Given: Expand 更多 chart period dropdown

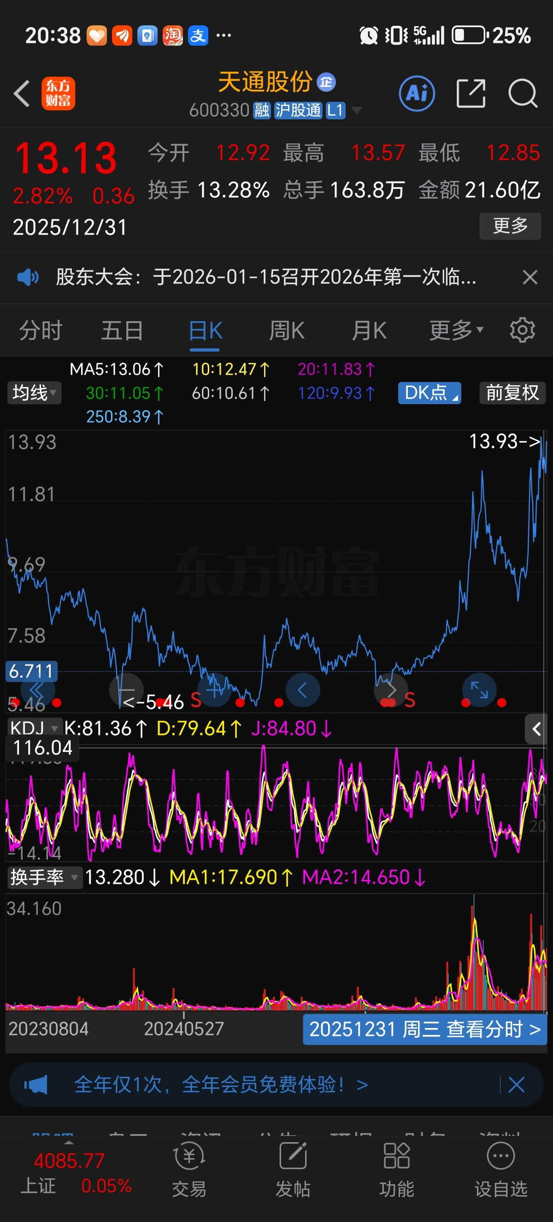Looking at the screenshot, I should pos(456,330).
